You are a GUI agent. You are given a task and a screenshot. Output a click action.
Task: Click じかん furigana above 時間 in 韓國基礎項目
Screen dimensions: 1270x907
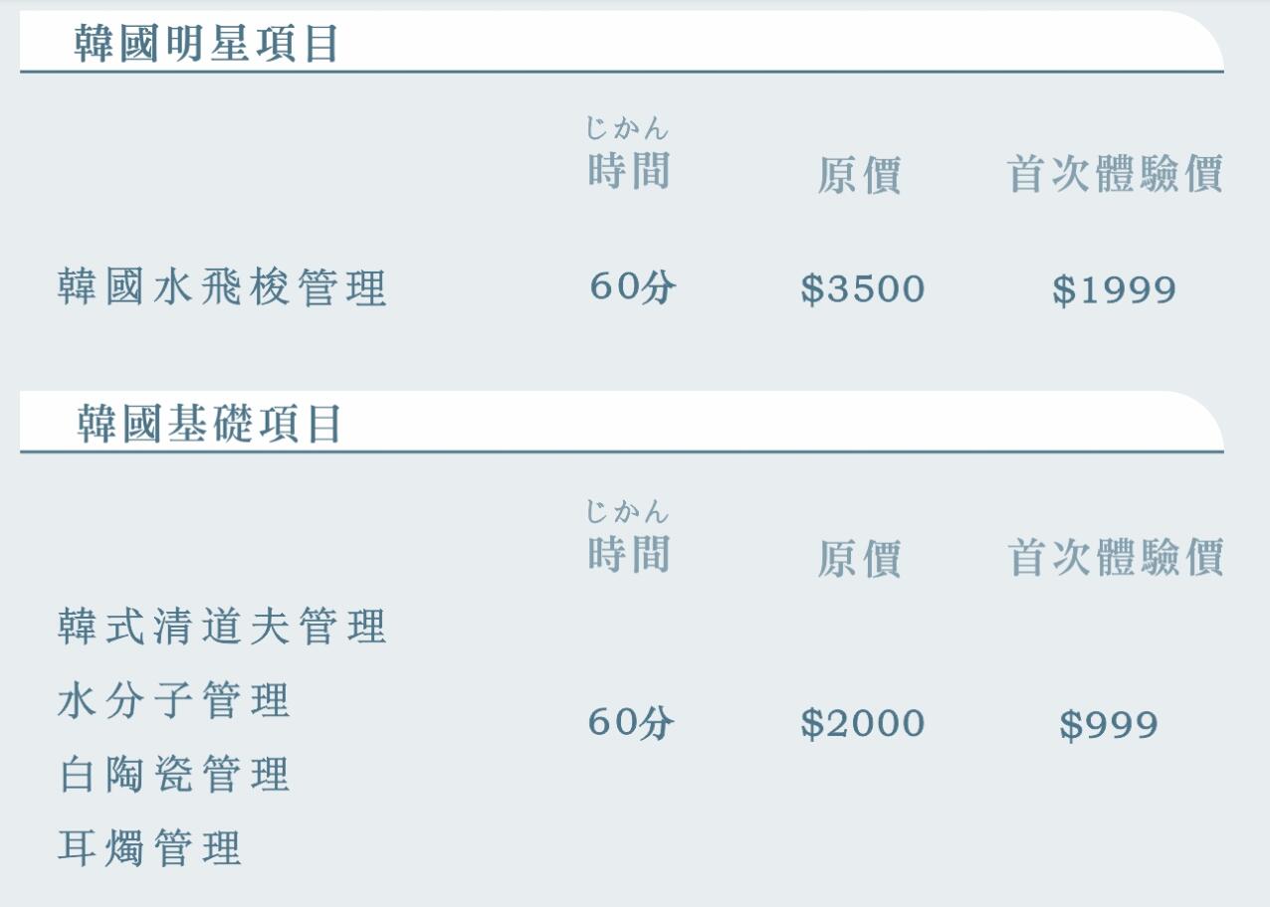pos(628,513)
